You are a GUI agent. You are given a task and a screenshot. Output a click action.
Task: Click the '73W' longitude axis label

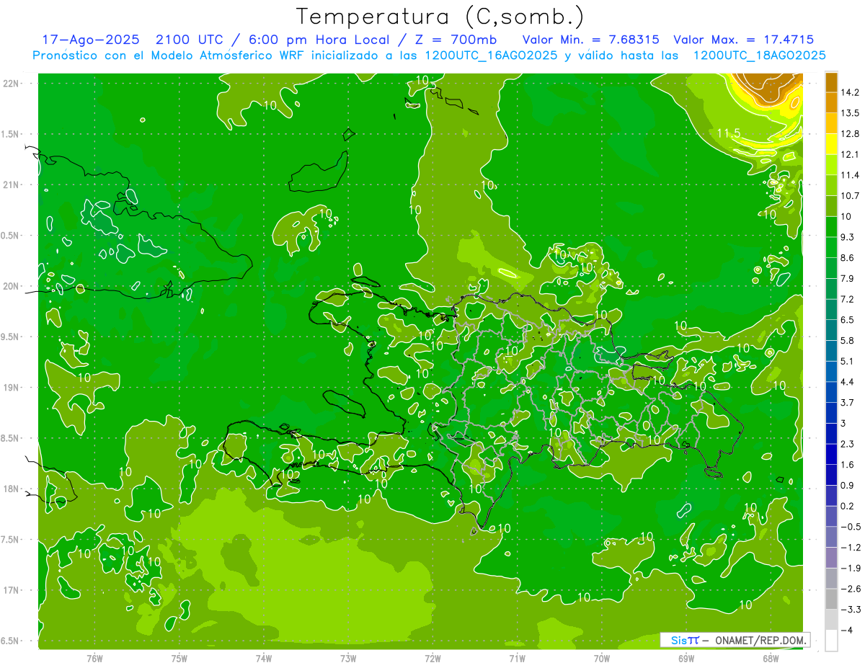(348, 659)
